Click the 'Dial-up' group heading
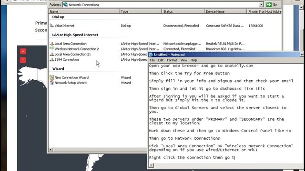 point(58,17)
